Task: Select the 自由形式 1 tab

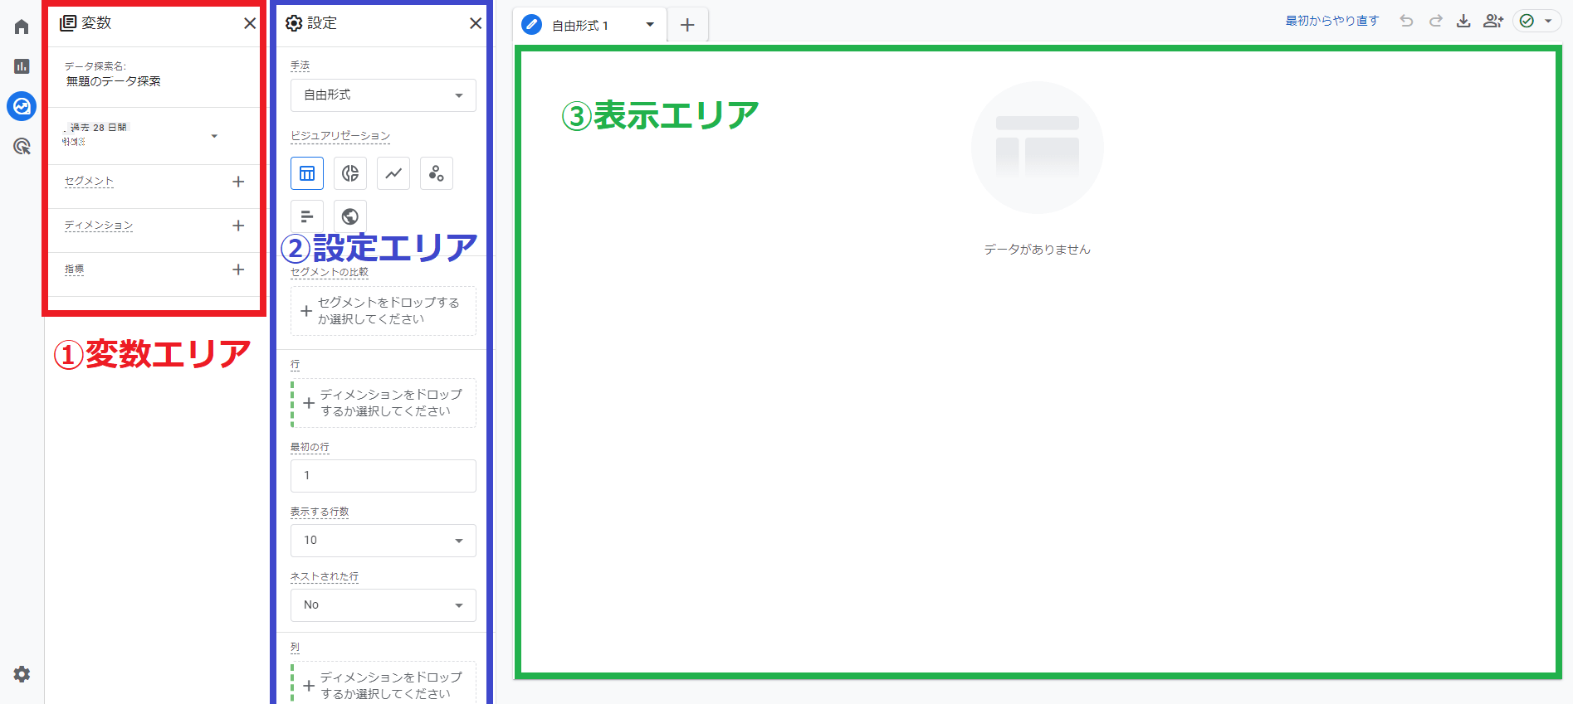Action: [580, 26]
